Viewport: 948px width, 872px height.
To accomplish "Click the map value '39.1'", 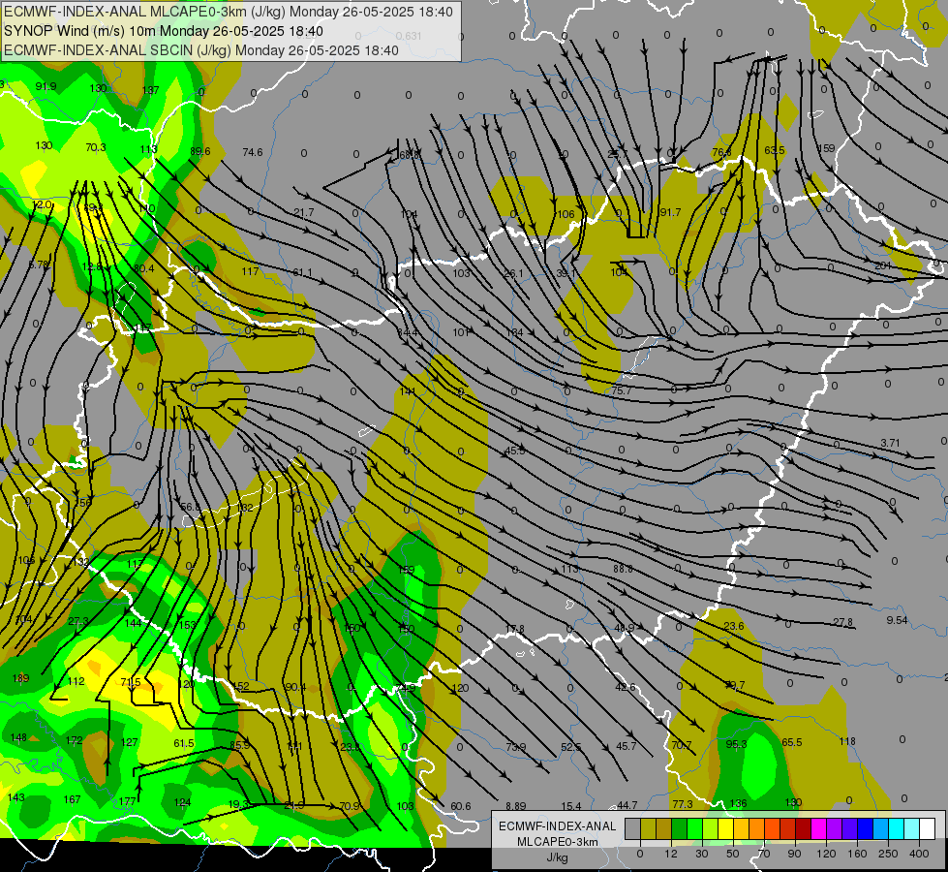I will pos(566,273).
